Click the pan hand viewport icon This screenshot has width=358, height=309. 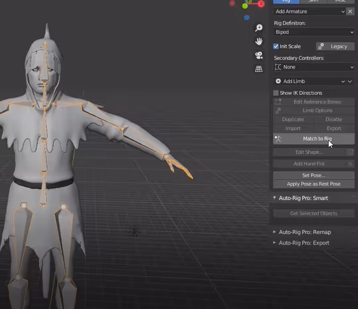pos(258,41)
